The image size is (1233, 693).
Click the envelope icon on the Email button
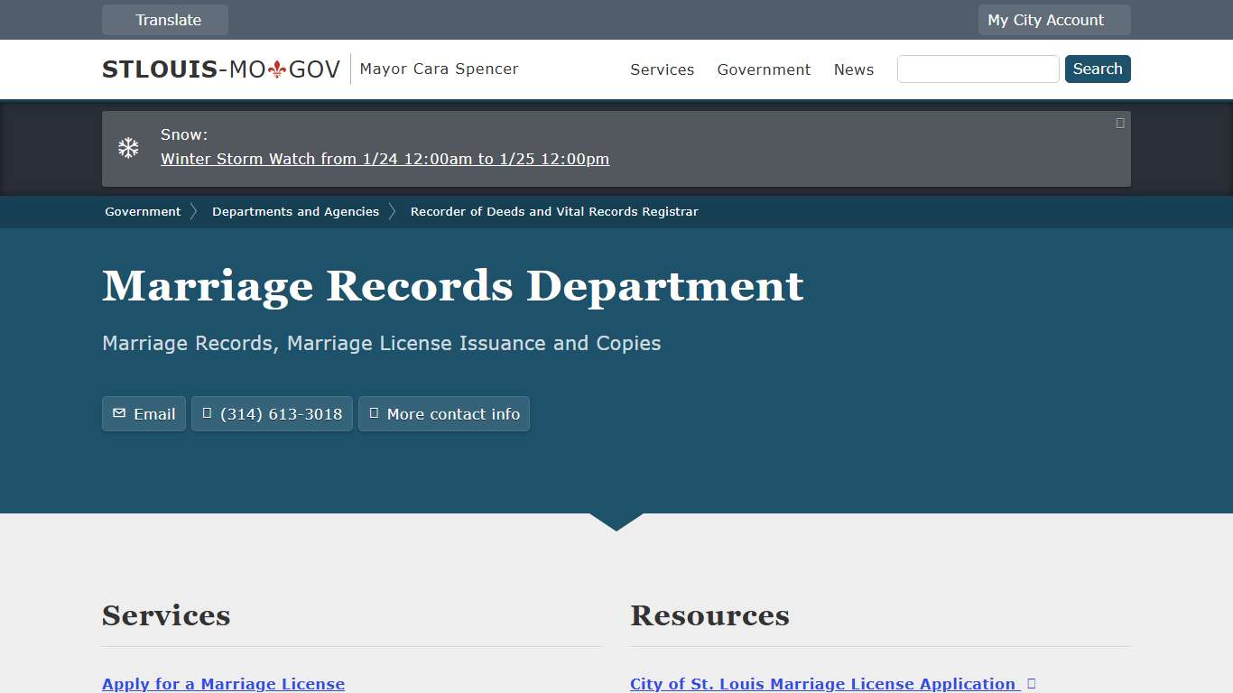pyautogui.click(x=119, y=413)
